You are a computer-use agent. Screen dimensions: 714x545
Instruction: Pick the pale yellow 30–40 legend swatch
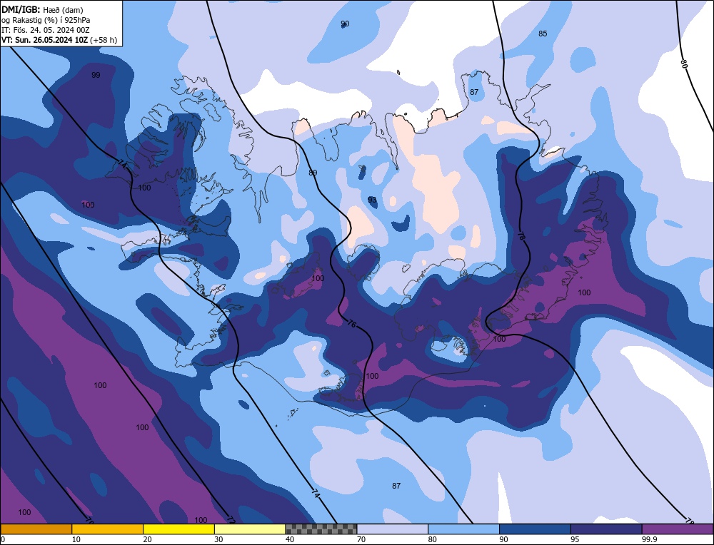click(250, 529)
